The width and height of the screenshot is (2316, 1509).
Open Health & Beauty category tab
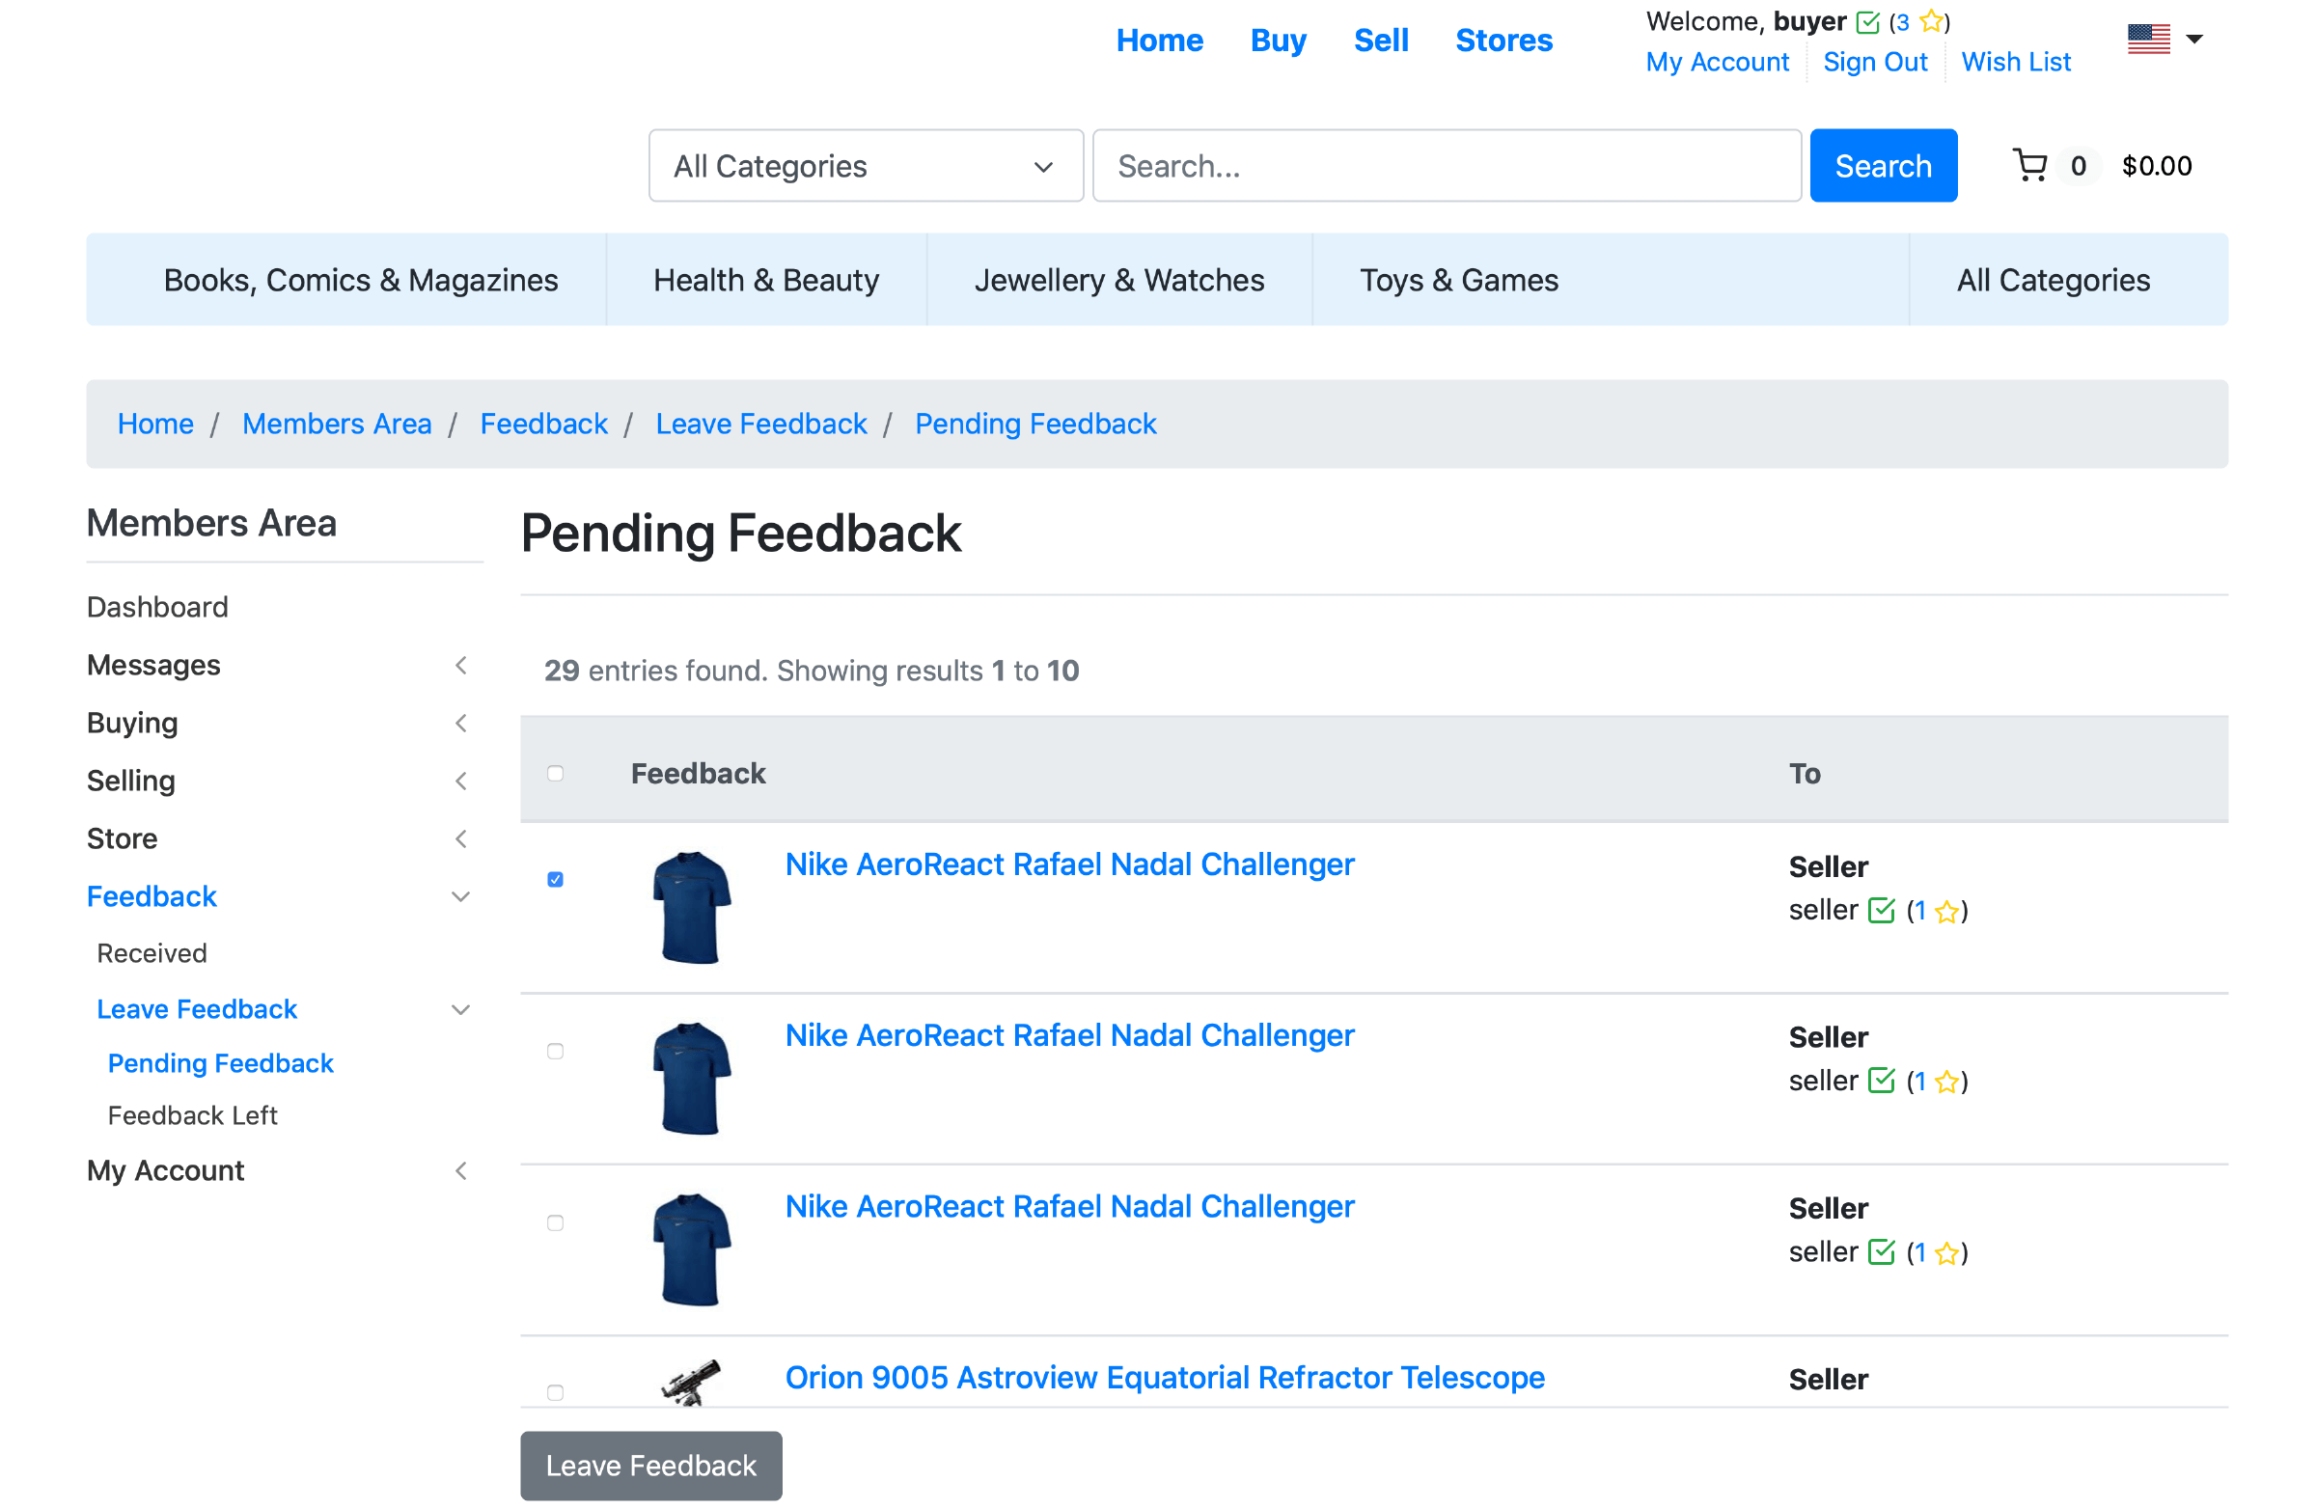[x=766, y=280]
